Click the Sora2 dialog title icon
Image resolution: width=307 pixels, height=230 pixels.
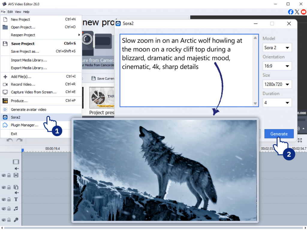(118, 24)
